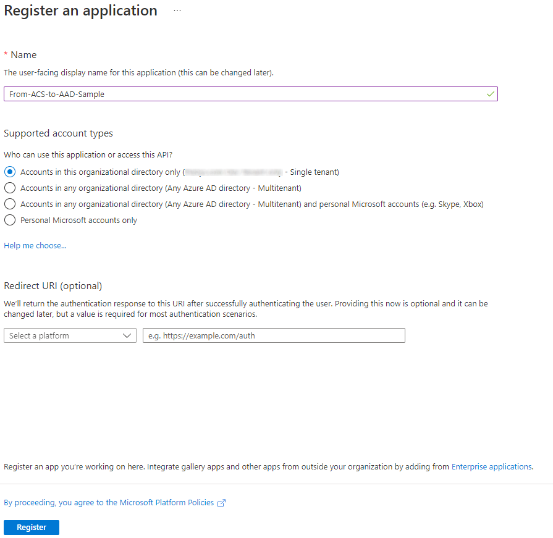
Task: Click the "Supported account types" section heading
Action: (58, 133)
